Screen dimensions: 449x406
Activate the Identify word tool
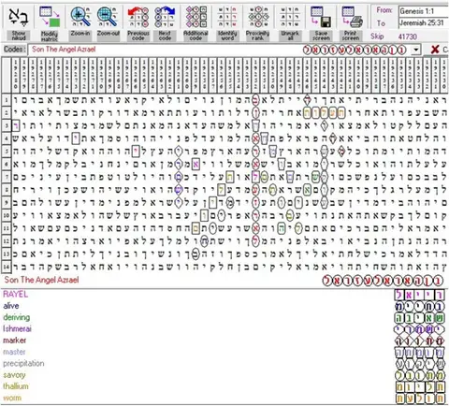[x=227, y=23]
